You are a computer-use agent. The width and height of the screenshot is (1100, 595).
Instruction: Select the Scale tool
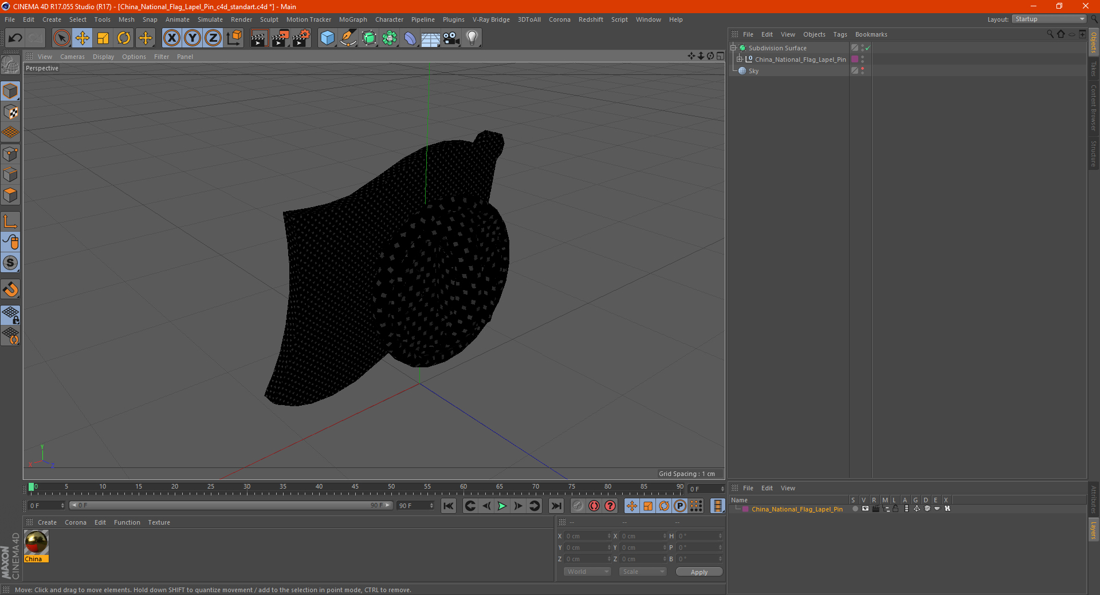click(103, 38)
